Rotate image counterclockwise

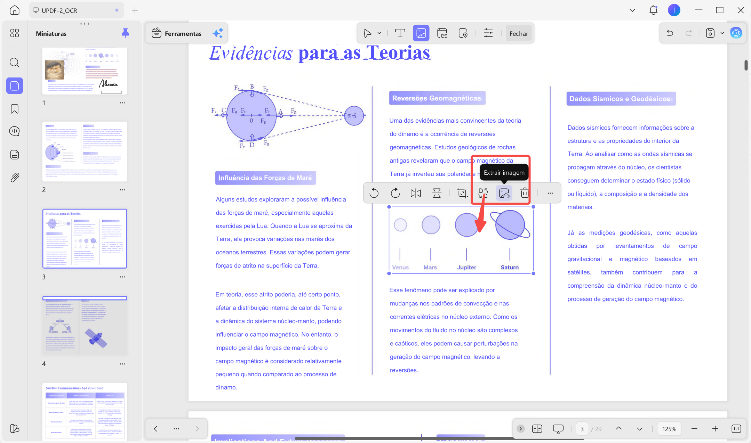click(x=374, y=193)
